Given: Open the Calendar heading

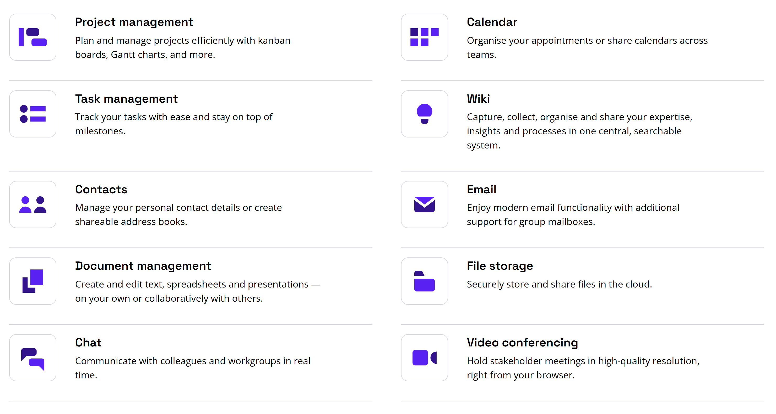Looking at the screenshot, I should tap(492, 22).
